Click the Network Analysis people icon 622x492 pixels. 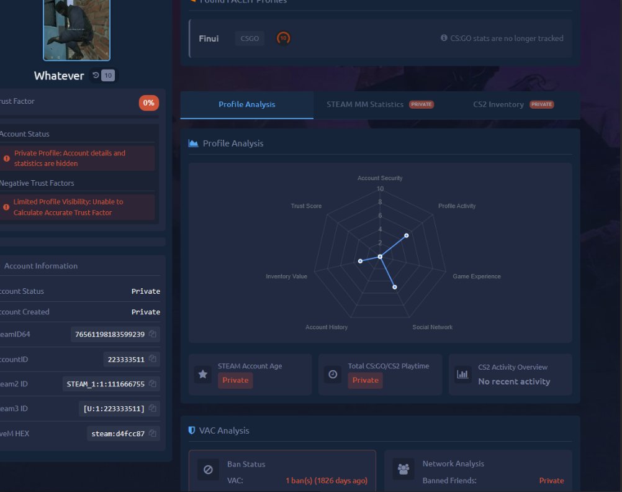coord(403,469)
